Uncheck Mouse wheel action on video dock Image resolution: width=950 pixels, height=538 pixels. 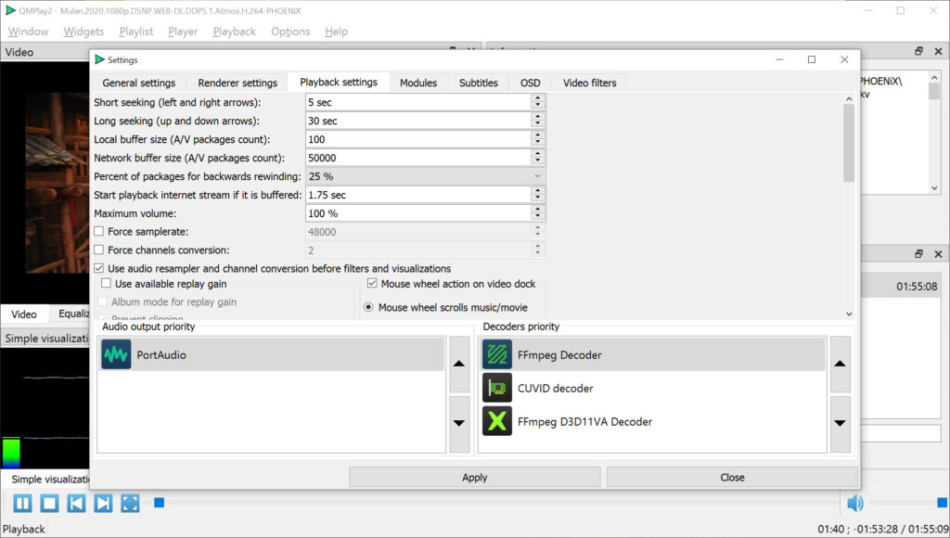[372, 284]
